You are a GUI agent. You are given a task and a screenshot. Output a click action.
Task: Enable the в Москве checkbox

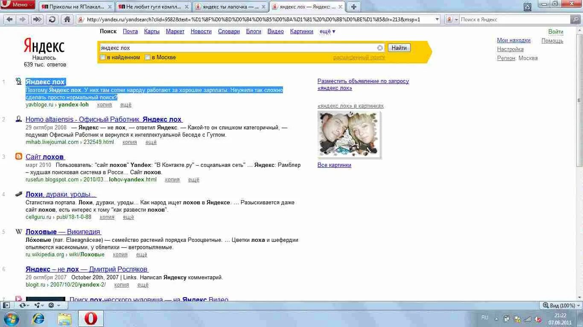(148, 57)
